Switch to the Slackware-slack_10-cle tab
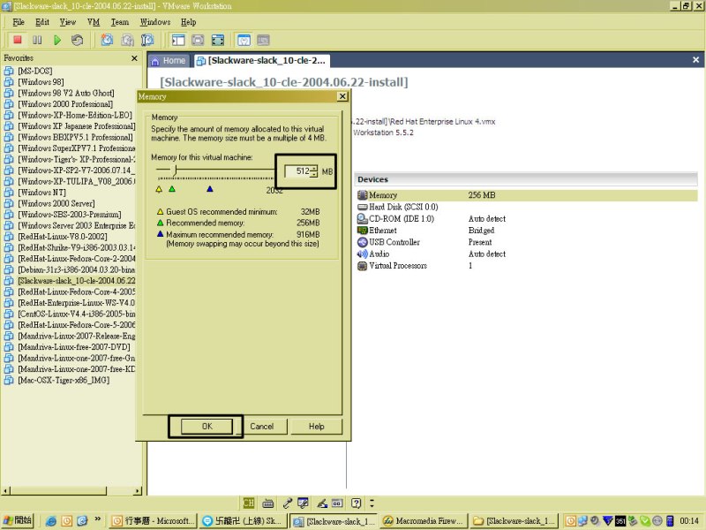Screen dimensions: 706x530 point(261,61)
